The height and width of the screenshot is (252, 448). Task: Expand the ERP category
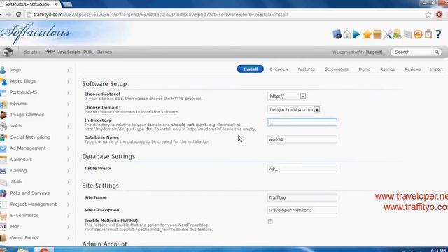coord(69,227)
